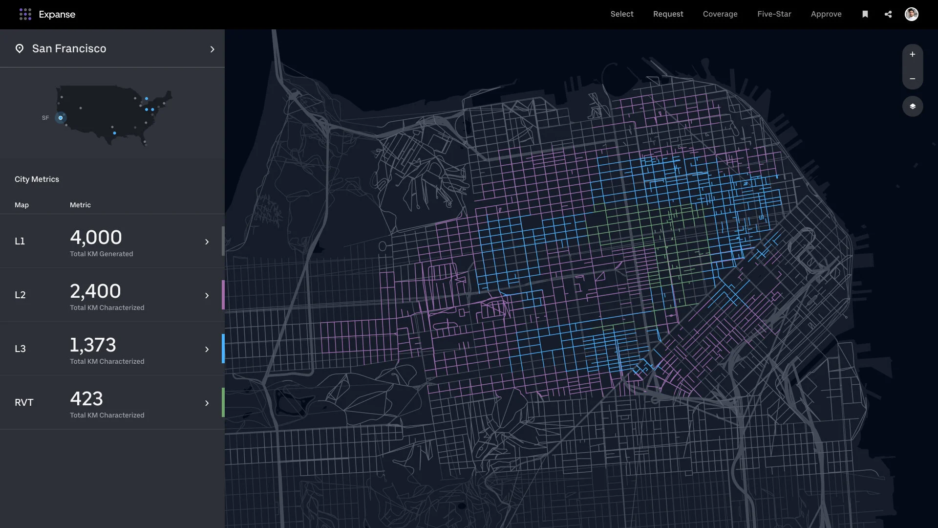Go to Five-Star in top navigation
This screenshot has width=938, height=528.
pos(774,14)
